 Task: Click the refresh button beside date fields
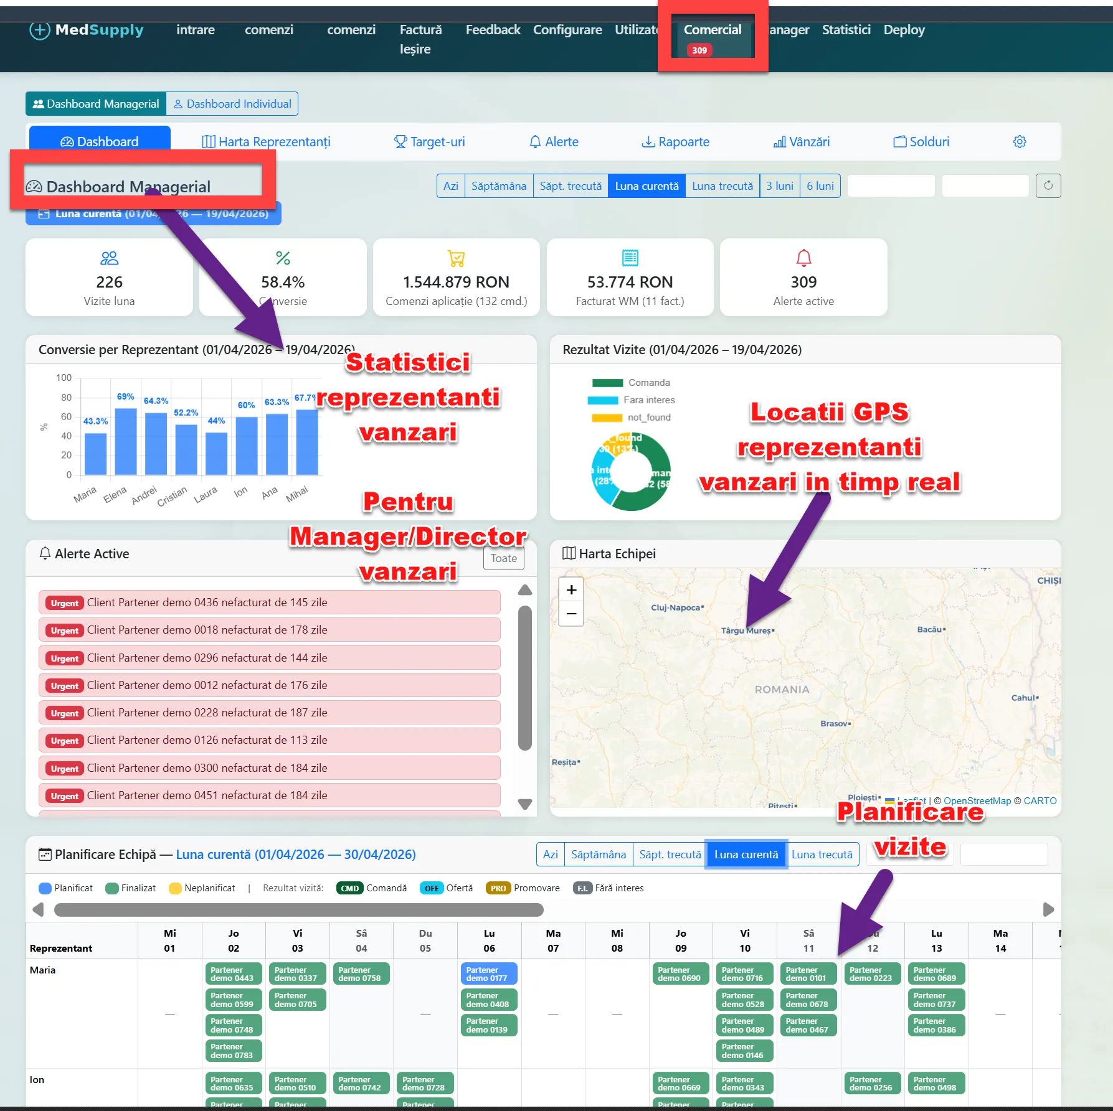click(1048, 185)
